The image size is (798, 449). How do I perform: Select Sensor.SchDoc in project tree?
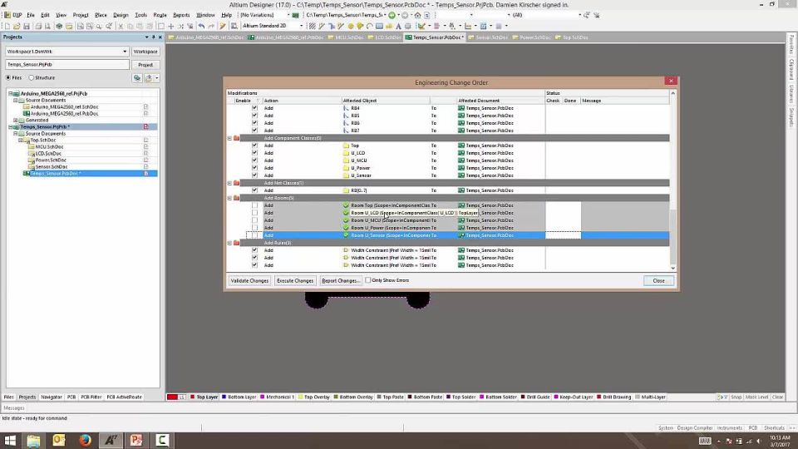click(x=51, y=166)
